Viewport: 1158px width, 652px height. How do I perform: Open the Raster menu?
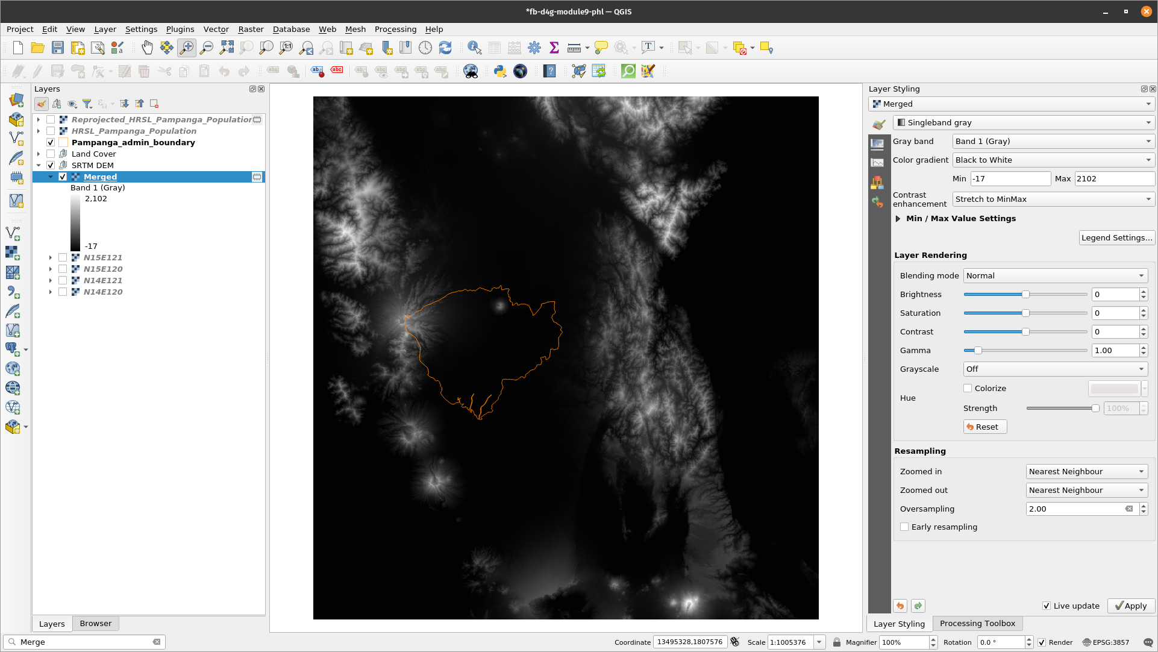click(x=251, y=29)
